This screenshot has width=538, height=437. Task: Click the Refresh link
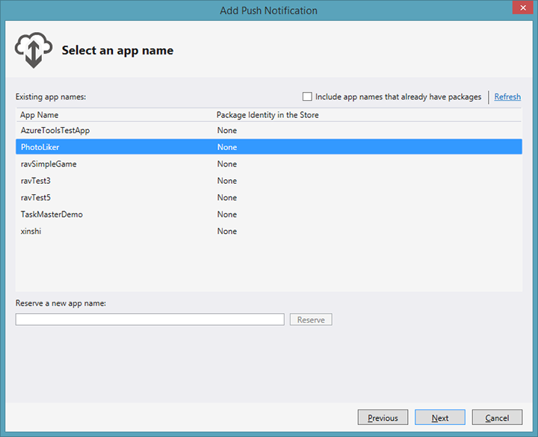coord(507,97)
